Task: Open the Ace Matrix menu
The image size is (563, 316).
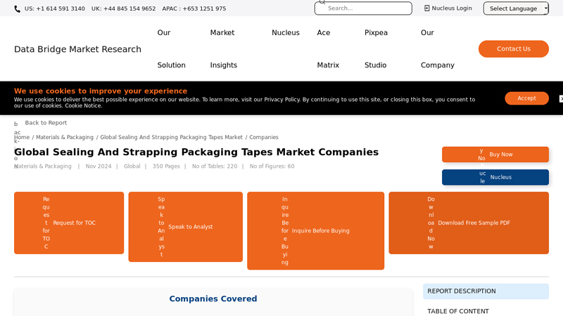Action: [328, 48]
